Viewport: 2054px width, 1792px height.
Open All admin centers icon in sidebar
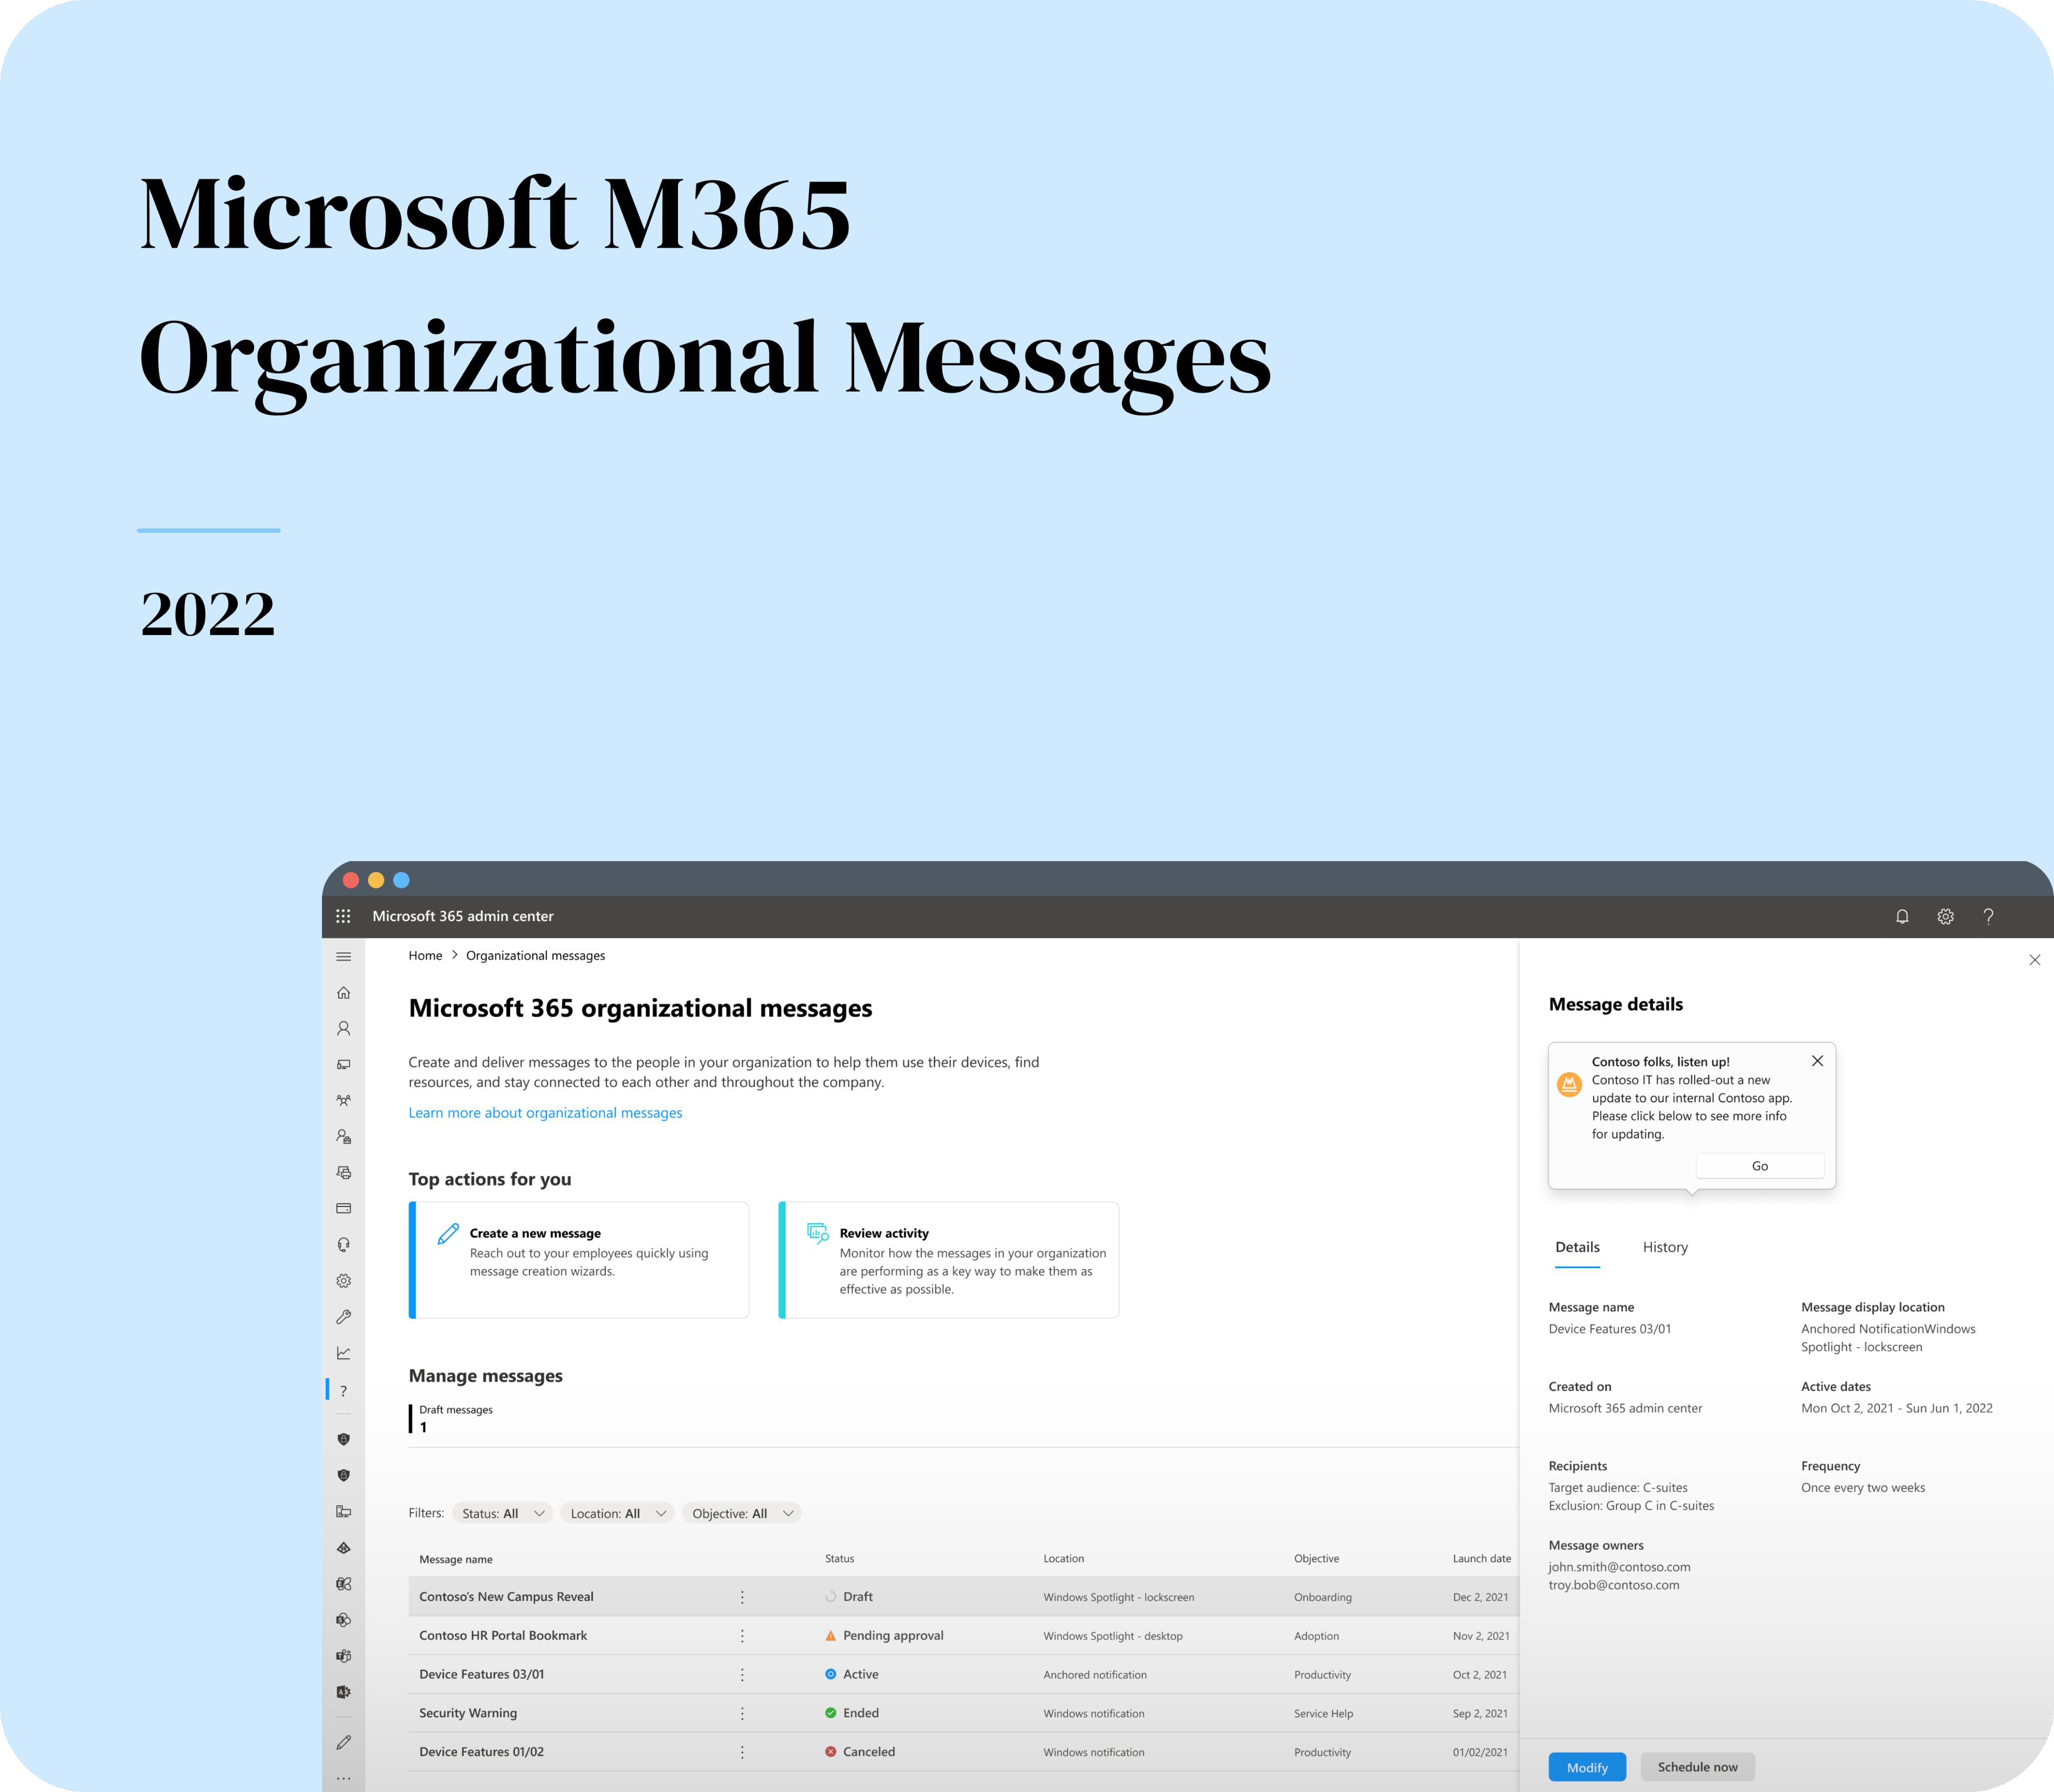click(x=343, y=1692)
